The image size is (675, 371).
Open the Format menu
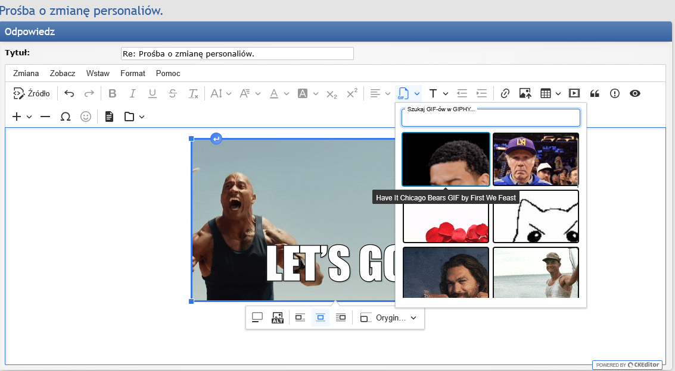[133, 74]
